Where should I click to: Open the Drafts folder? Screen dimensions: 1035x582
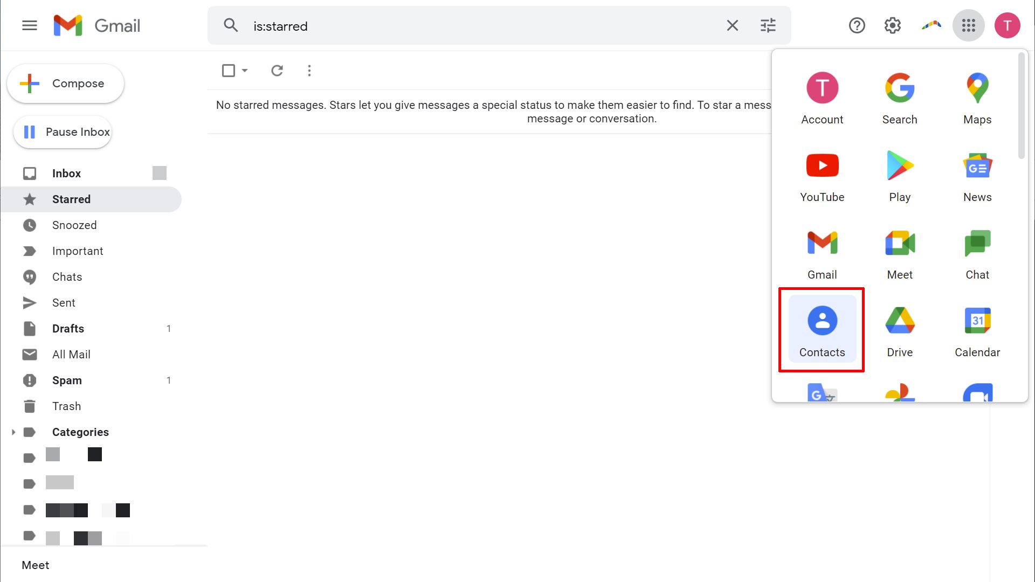coord(68,329)
